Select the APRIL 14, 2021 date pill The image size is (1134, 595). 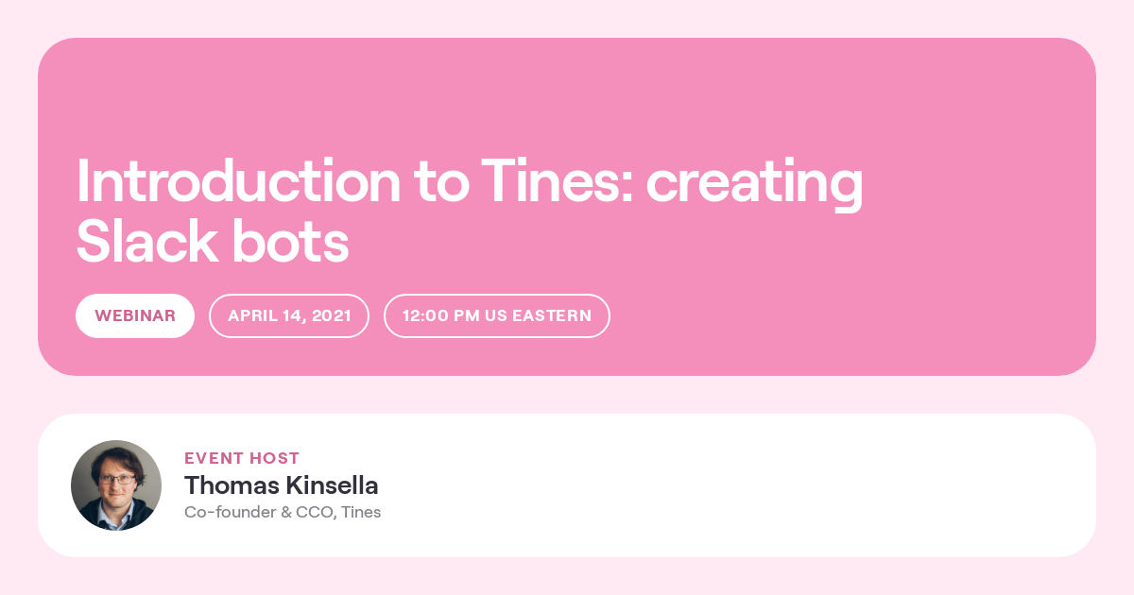pyautogui.click(x=289, y=315)
